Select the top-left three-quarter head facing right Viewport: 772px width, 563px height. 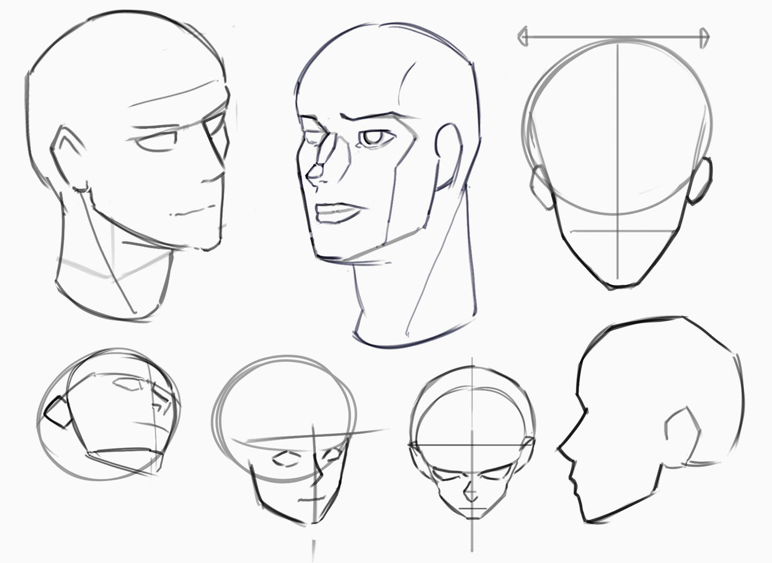click(128, 165)
